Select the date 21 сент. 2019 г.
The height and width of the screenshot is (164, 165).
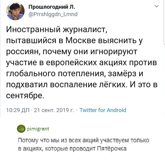[54, 110]
